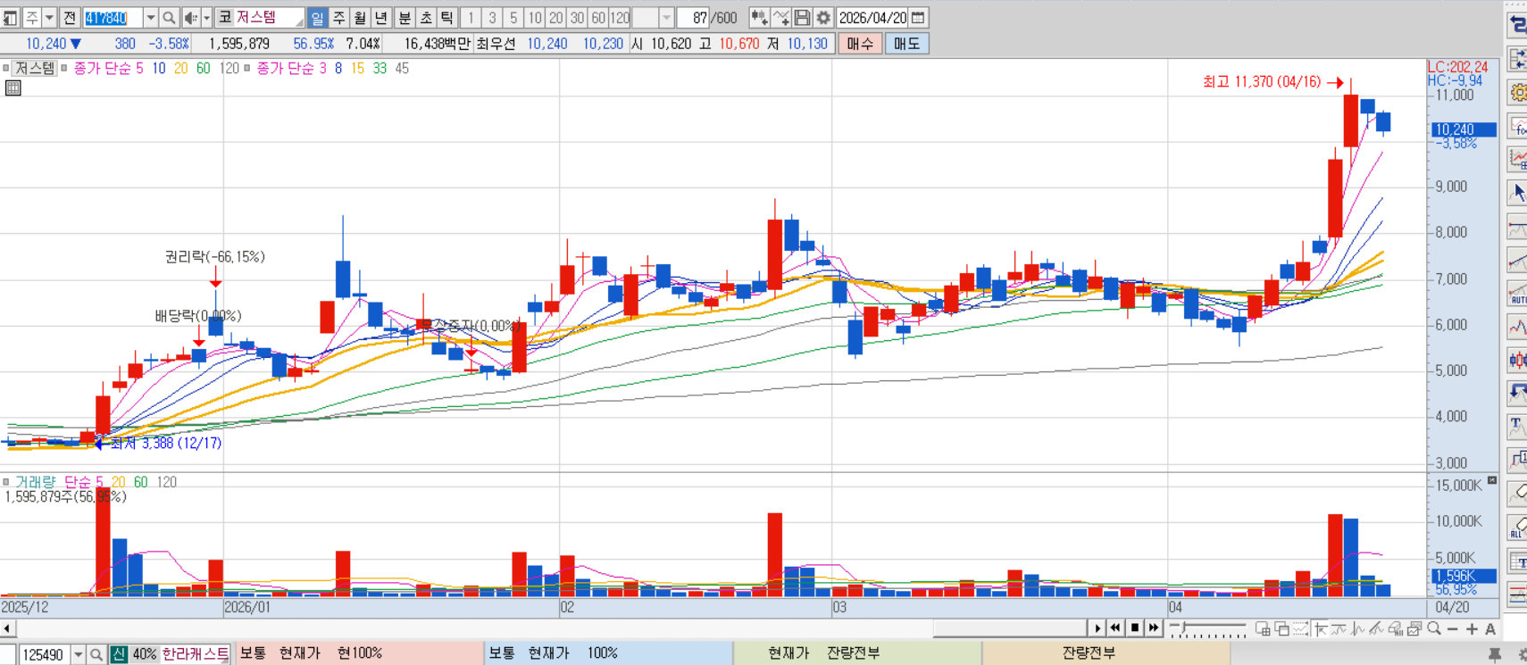Click the bottom-left ticker search magnifier
Image resolution: width=1527 pixels, height=665 pixels.
(96, 654)
